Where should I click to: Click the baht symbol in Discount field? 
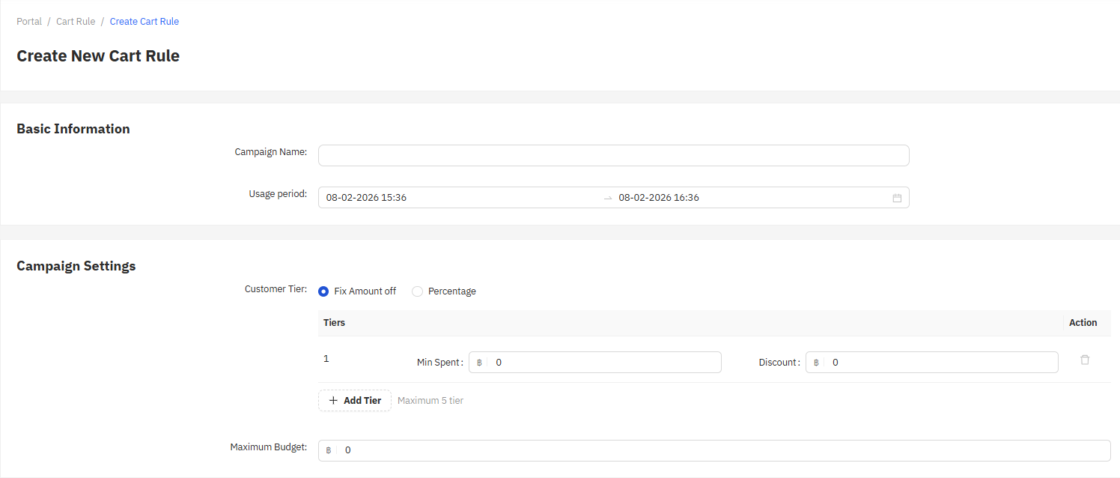pos(816,363)
